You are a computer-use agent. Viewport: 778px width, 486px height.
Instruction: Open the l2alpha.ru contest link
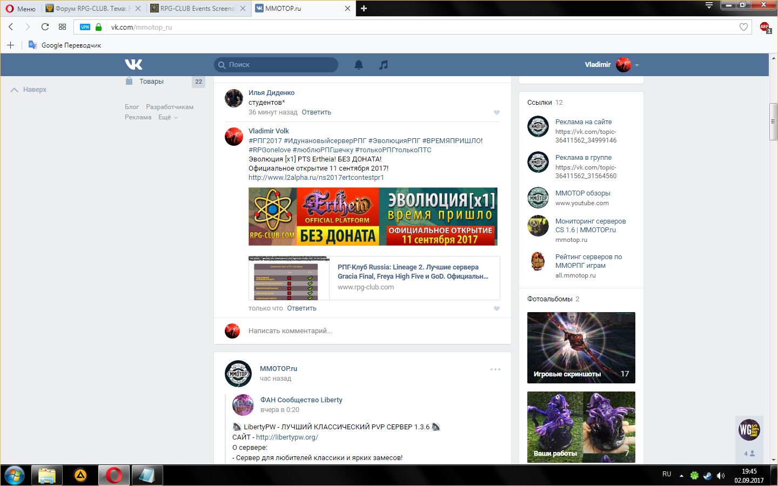316,177
